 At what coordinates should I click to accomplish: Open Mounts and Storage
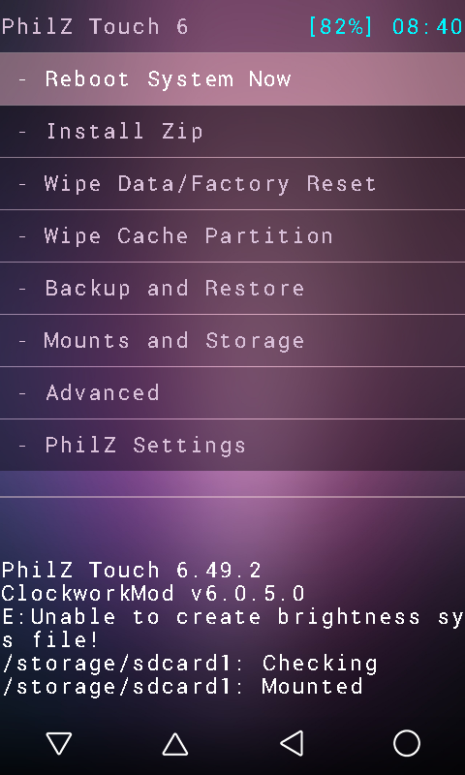pos(232,341)
